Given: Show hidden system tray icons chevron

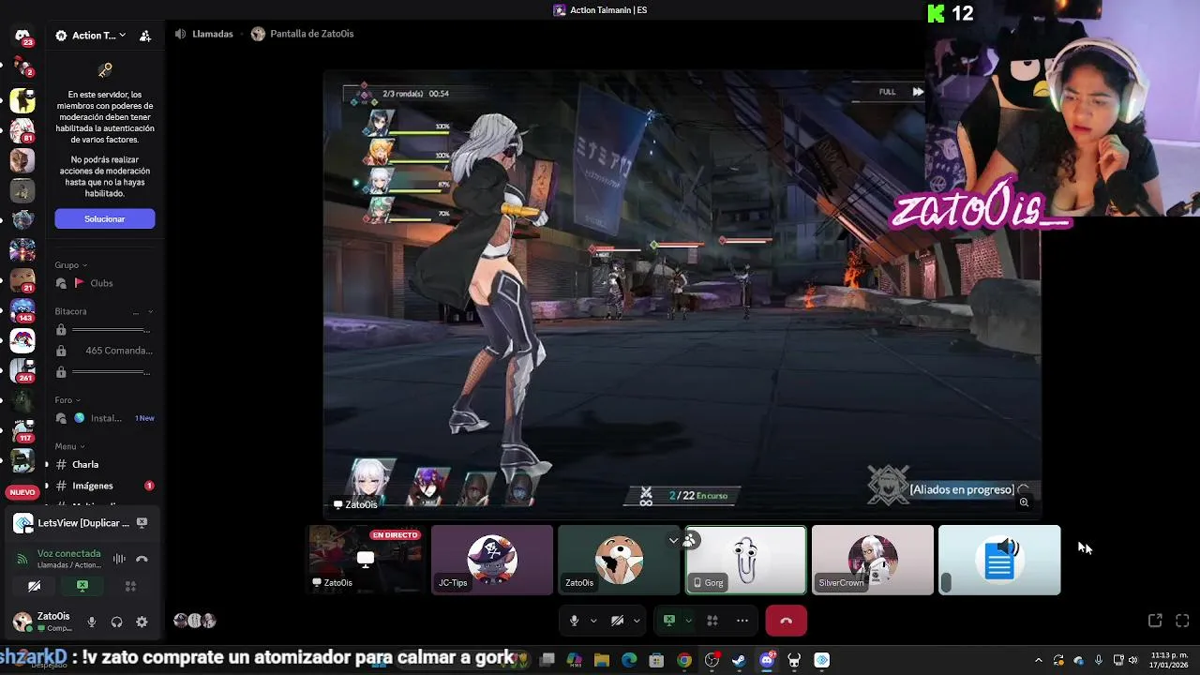Looking at the screenshot, I should click(x=1038, y=660).
